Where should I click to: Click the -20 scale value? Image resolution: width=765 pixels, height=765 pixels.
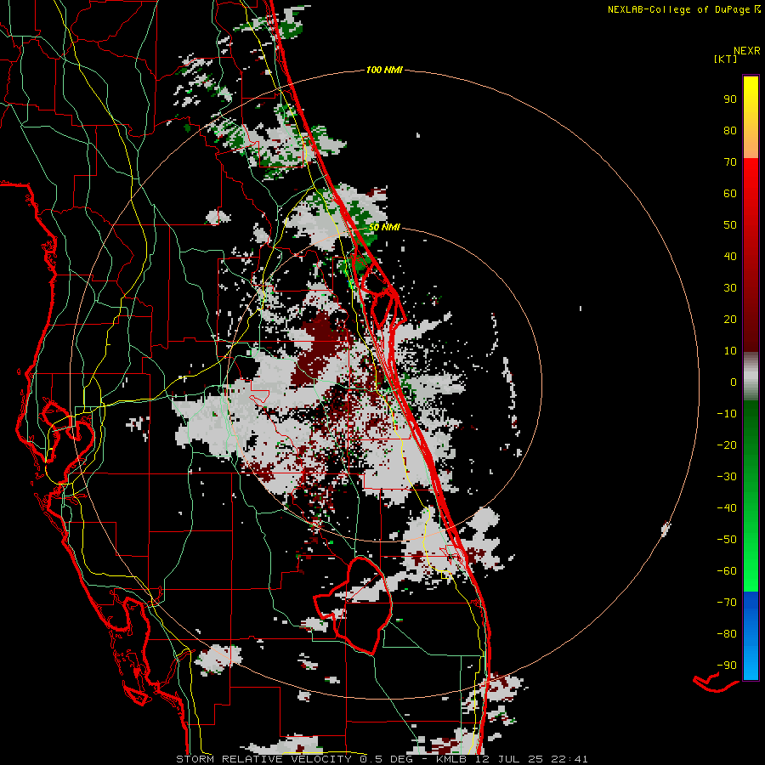click(x=727, y=445)
